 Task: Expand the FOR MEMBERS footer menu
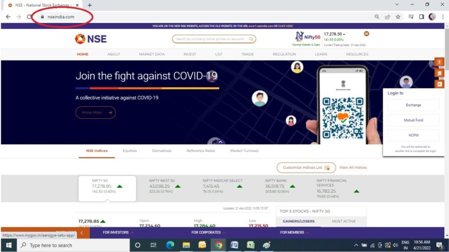point(294,233)
